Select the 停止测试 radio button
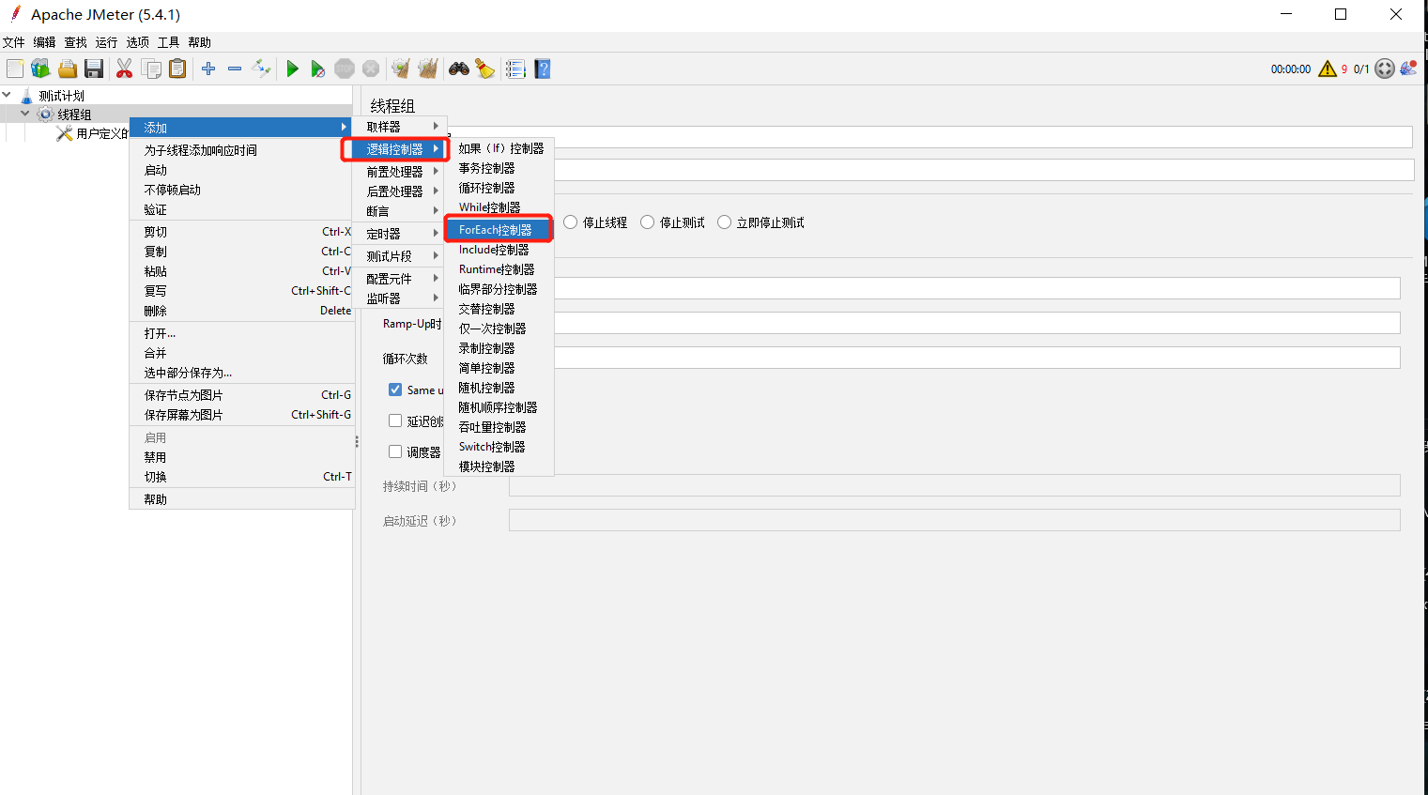The height and width of the screenshot is (795, 1428). [647, 222]
